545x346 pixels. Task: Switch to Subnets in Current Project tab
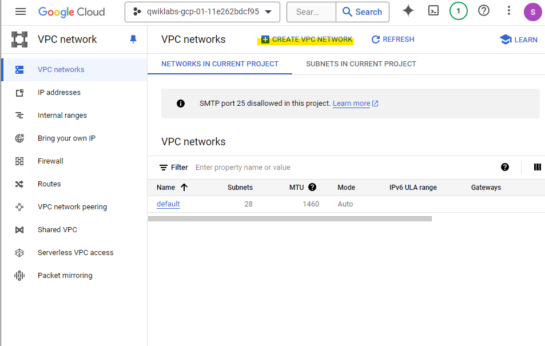click(361, 64)
